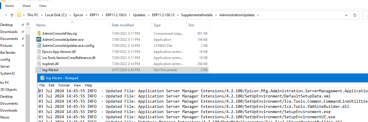Select 'SupplementalInstalls' breadcrumb segment
Image resolution: width=368 pixels, height=122 pixels.
(197, 15)
